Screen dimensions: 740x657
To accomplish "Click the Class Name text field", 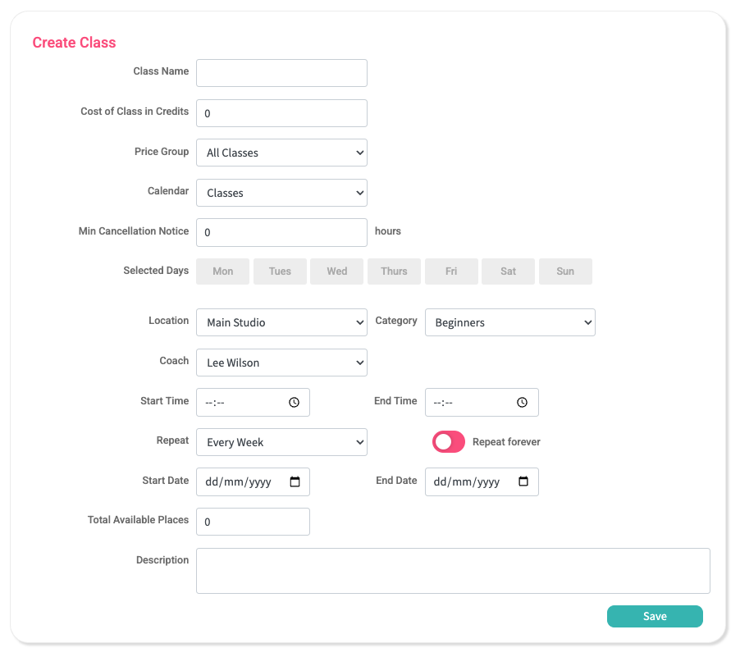I will tap(281, 73).
